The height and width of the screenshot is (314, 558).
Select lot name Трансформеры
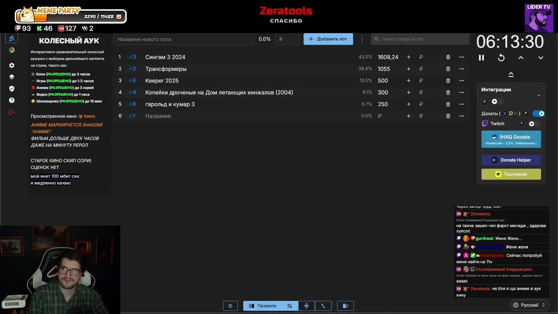pos(166,69)
